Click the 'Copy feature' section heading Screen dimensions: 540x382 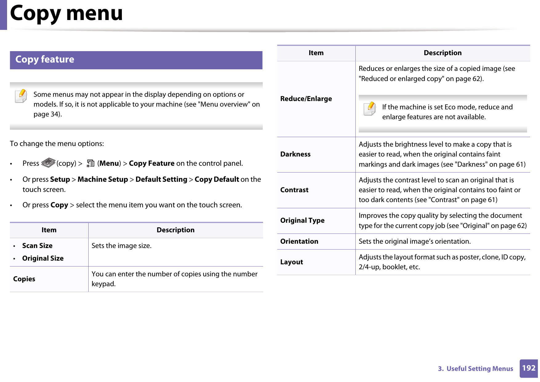(136, 60)
